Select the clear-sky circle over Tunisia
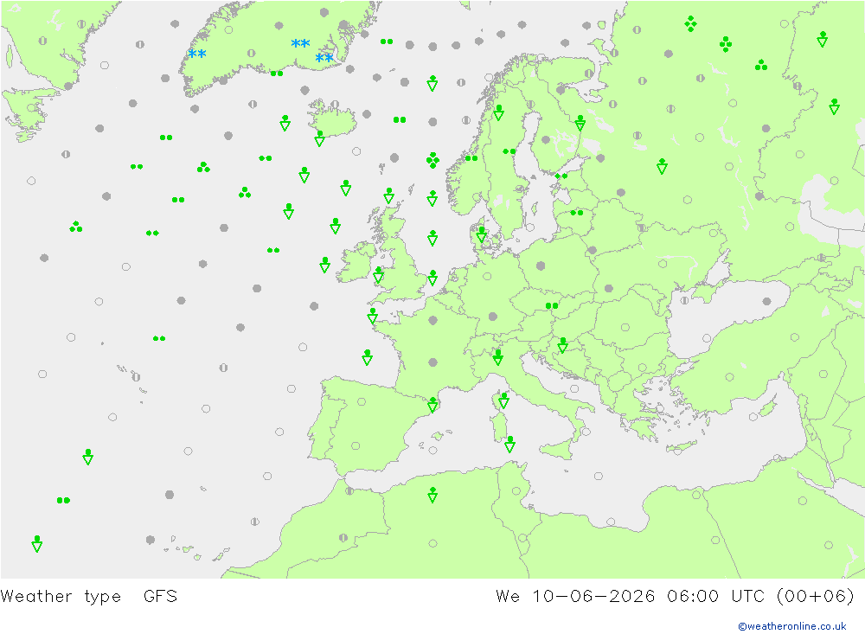The height and width of the screenshot is (634, 865). [516, 491]
